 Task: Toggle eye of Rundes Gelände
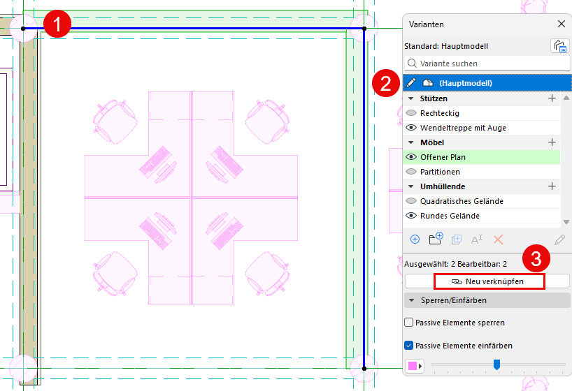pos(411,216)
